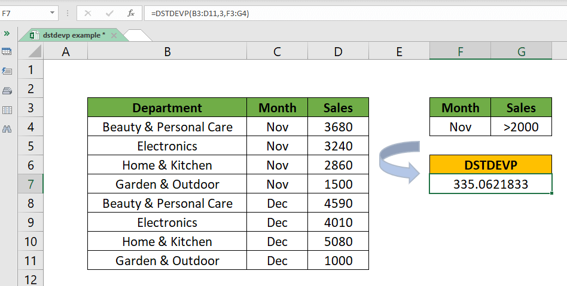Click the stacked-sheets icon in left sidebar

pyautogui.click(x=7, y=91)
